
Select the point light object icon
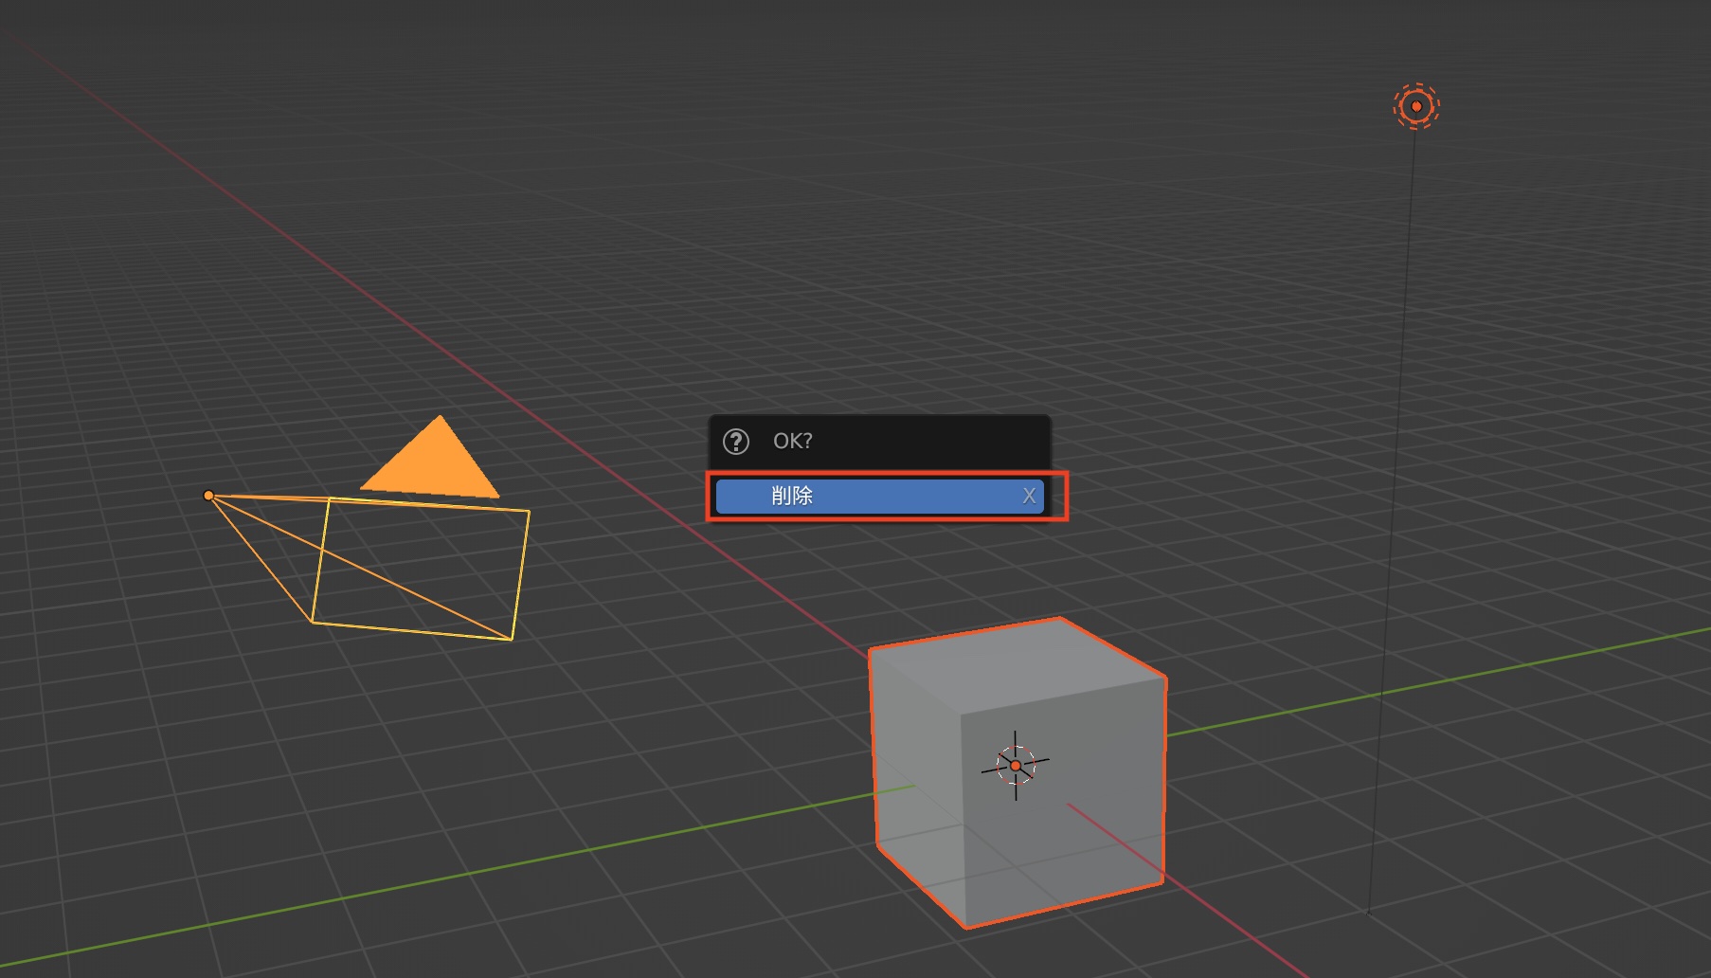click(1415, 105)
